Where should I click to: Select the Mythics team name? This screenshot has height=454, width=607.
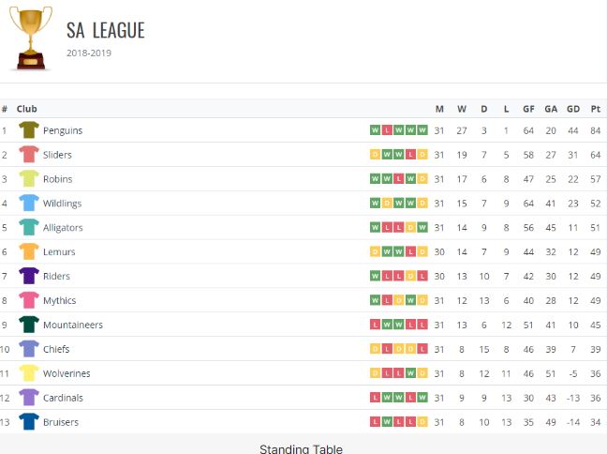[59, 300]
